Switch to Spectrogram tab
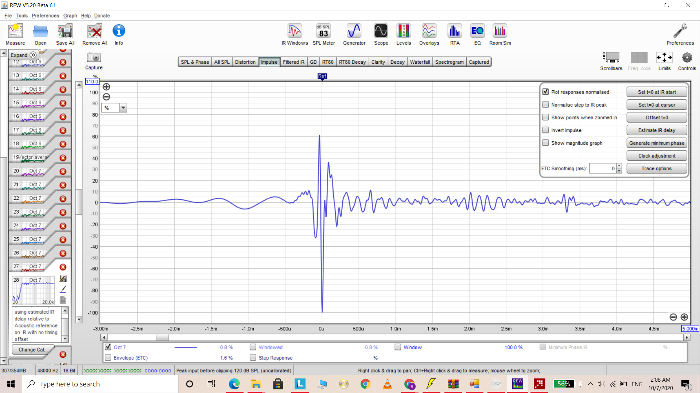Screen dimensions: 700x393 tap(449, 62)
